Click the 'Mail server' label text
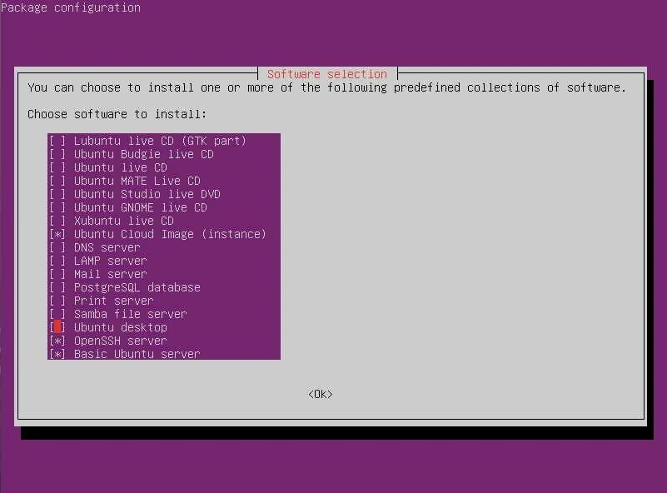The image size is (667, 493). point(110,274)
